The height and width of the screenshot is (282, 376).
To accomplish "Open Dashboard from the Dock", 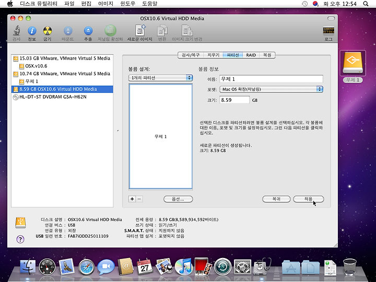I will point(47,267).
